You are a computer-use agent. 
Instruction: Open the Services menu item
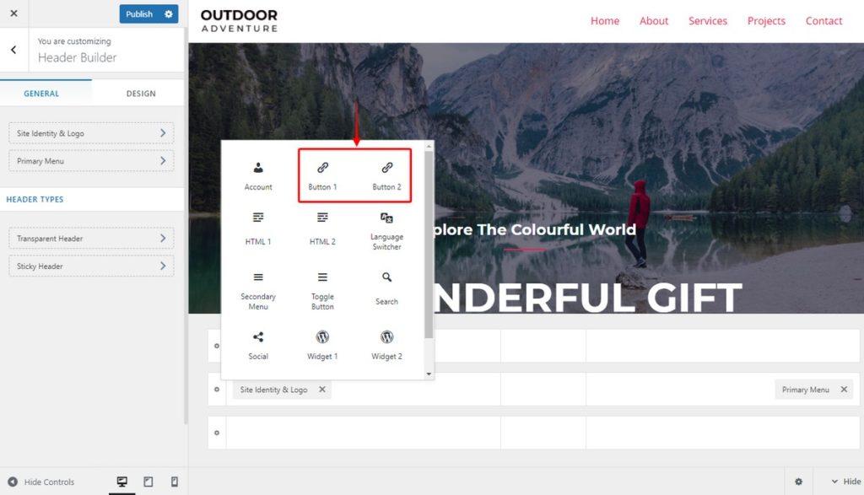pyautogui.click(x=707, y=20)
